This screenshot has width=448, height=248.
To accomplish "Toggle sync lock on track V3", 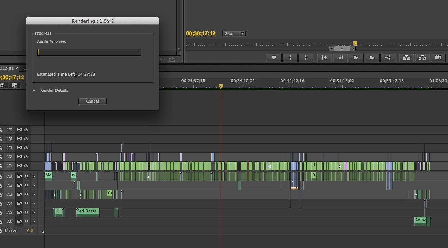I will (19, 148).
